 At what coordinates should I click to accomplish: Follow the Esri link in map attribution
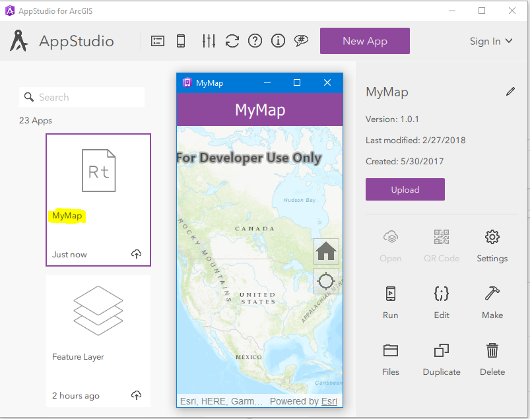[x=329, y=401]
